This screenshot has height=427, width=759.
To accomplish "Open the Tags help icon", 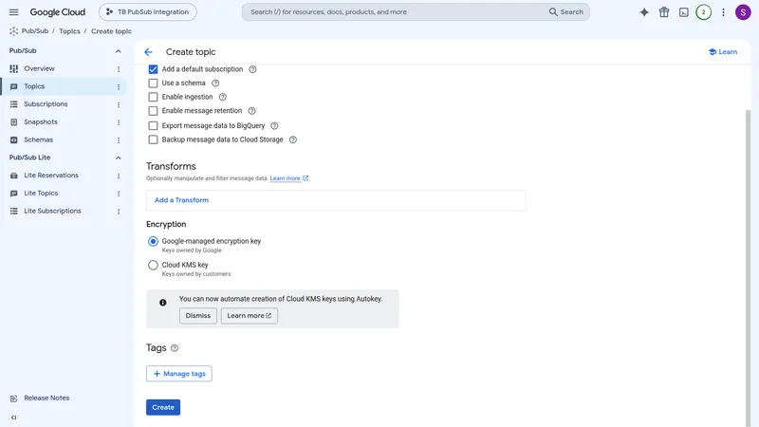I will pos(175,348).
